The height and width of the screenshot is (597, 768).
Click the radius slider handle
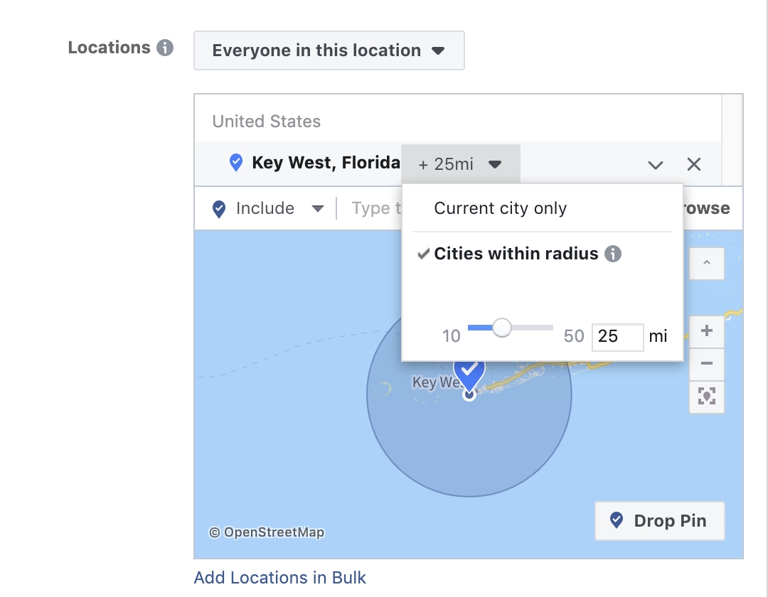point(502,328)
